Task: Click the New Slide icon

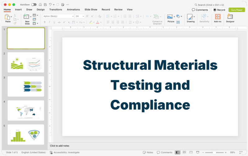Action: click(x=26, y=16)
